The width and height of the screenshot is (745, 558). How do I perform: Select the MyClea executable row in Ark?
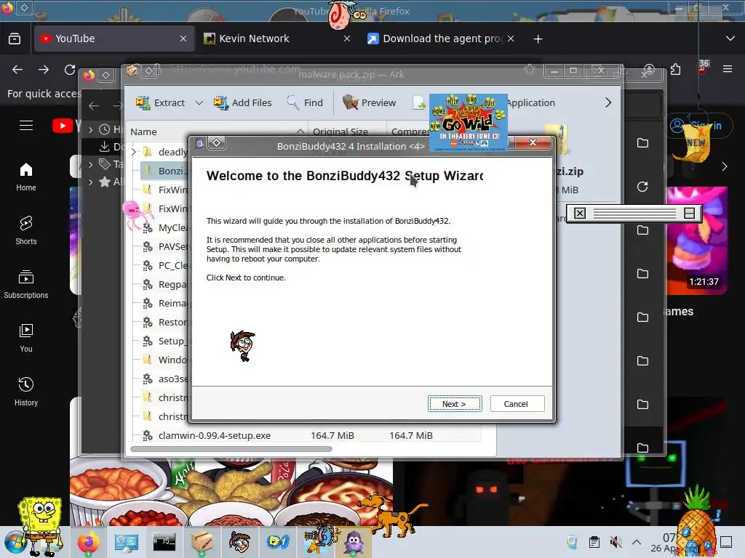[x=165, y=227]
